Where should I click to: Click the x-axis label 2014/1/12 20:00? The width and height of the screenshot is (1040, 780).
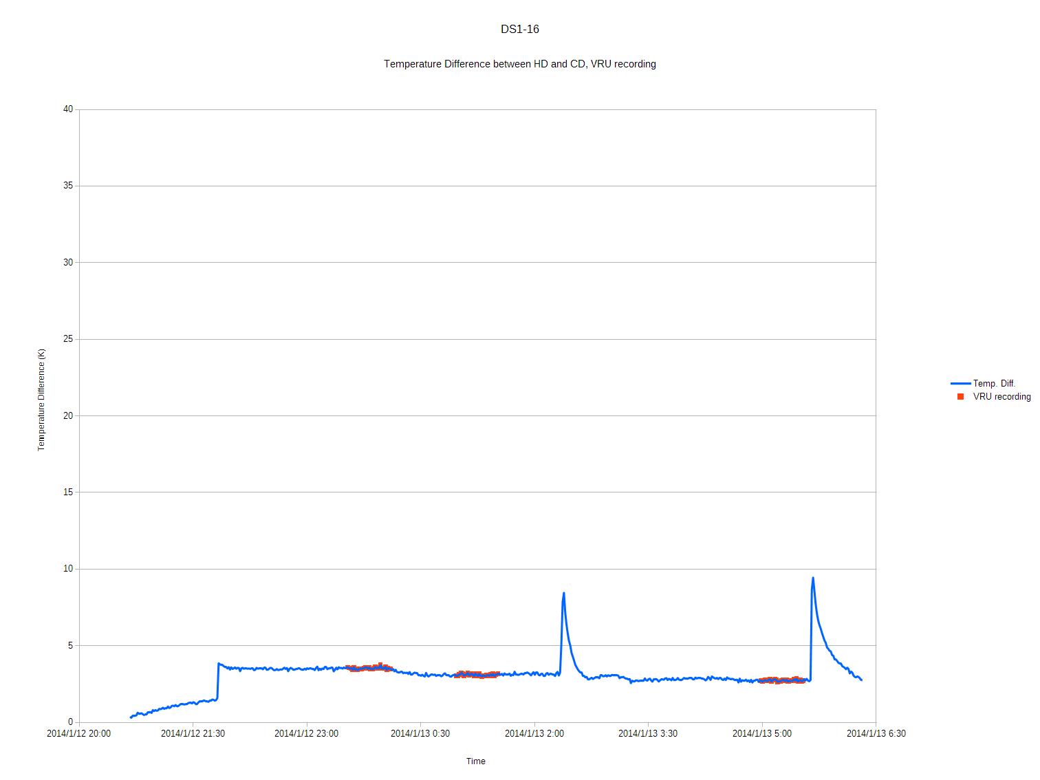pyautogui.click(x=78, y=734)
